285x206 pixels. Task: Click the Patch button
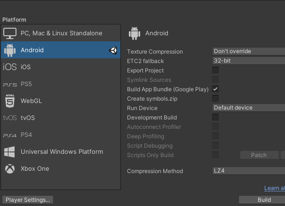tap(260, 155)
